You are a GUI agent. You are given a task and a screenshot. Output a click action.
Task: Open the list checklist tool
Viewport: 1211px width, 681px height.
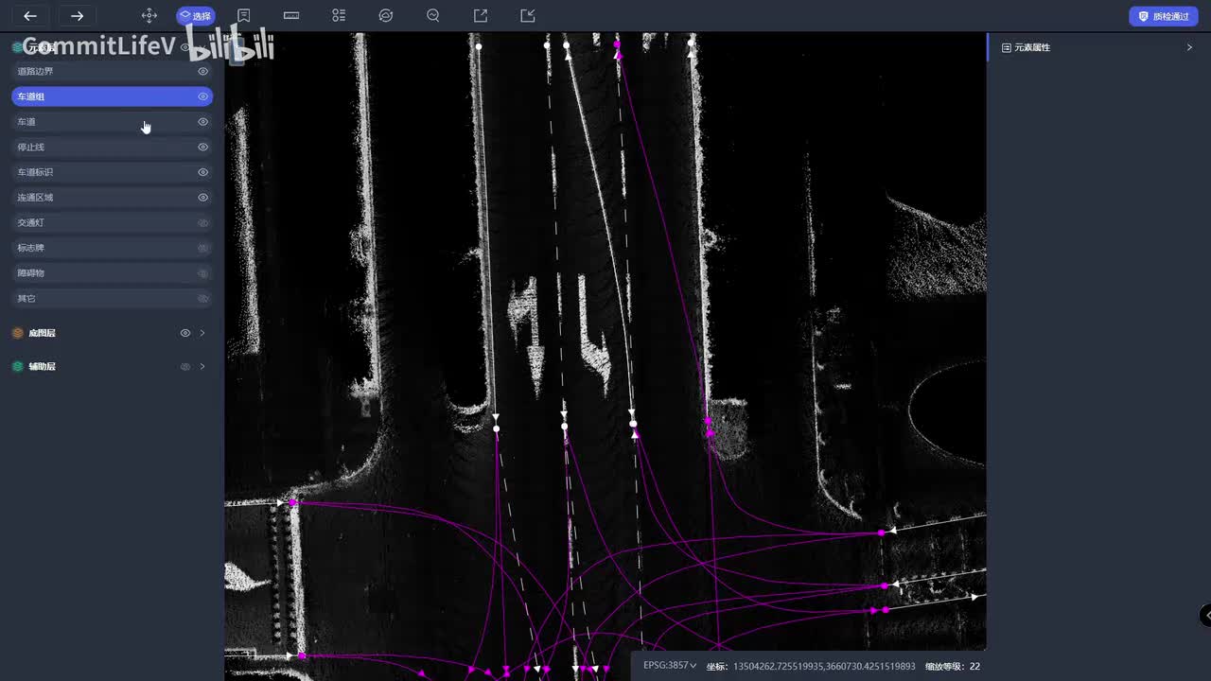coord(339,16)
